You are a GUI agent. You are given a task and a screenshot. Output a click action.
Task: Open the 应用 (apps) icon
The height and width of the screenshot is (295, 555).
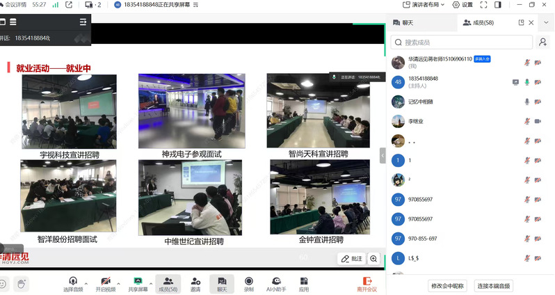(304, 283)
